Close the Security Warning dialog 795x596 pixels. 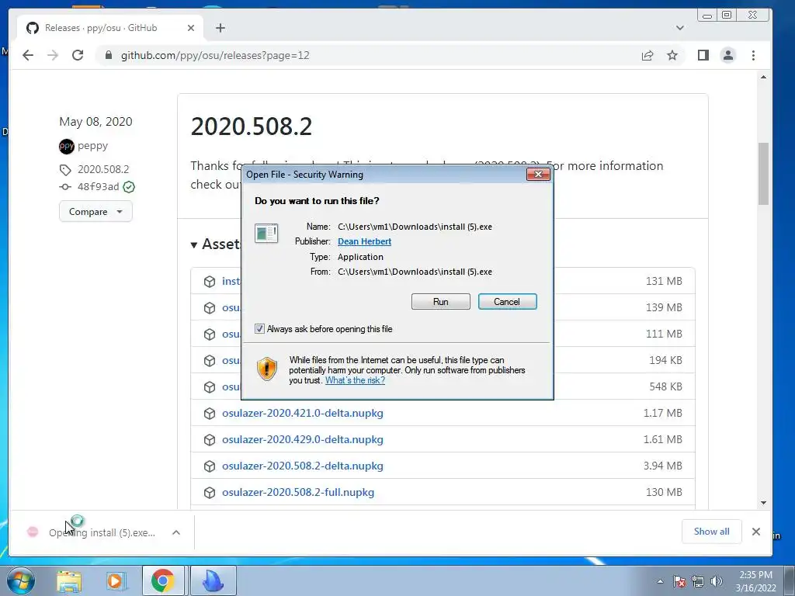tap(538, 175)
